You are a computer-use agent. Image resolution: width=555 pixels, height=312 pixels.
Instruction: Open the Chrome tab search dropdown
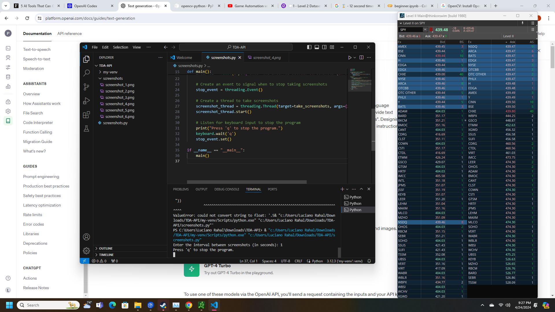click(5, 6)
